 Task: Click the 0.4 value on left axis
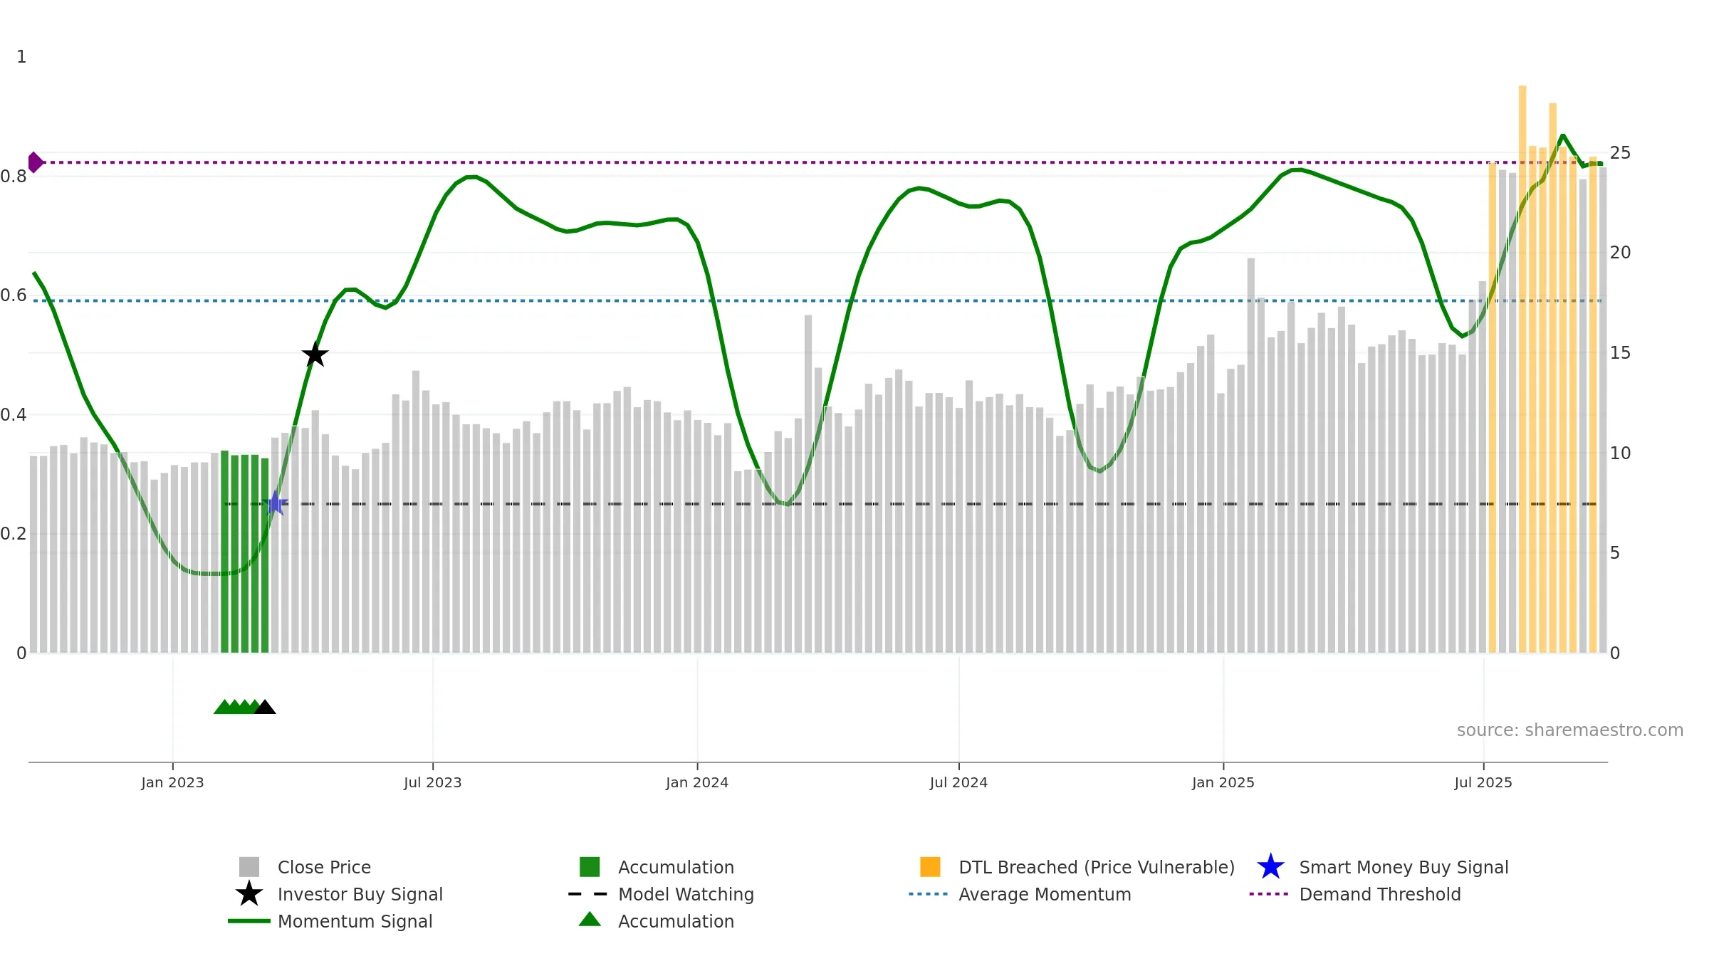14,415
